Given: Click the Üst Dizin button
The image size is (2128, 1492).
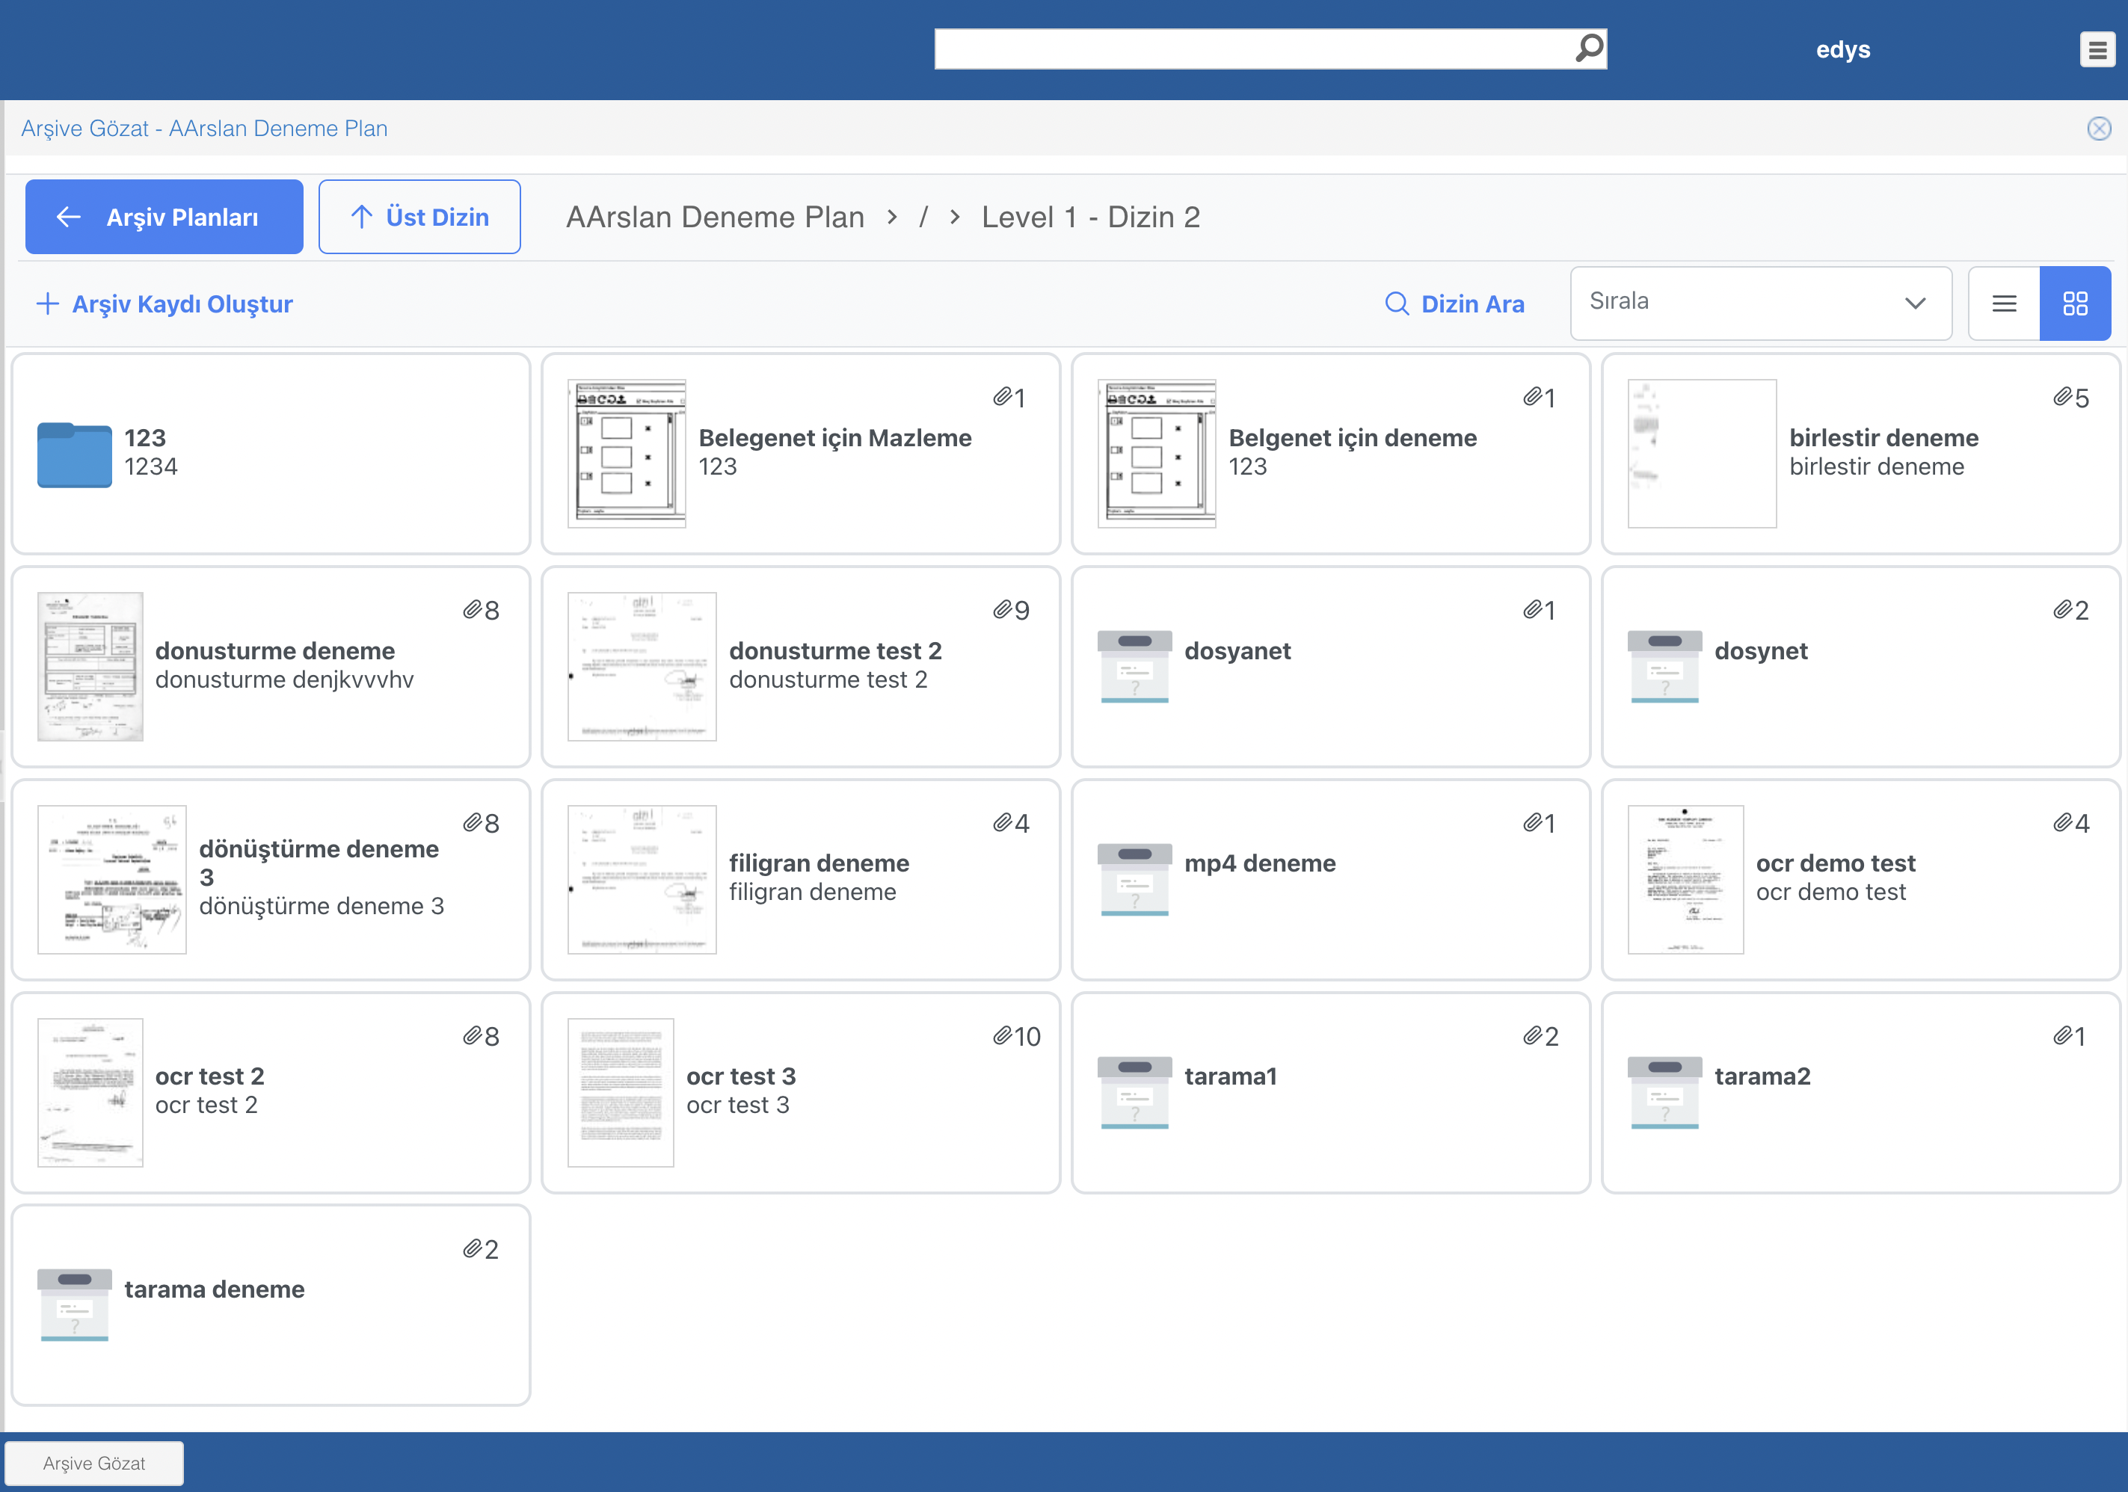Looking at the screenshot, I should [419, 217].
